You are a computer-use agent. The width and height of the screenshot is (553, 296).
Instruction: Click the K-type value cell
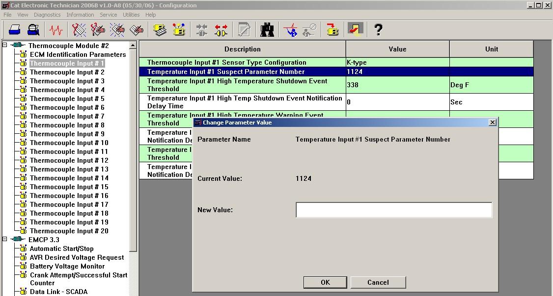tap(397, 62)
